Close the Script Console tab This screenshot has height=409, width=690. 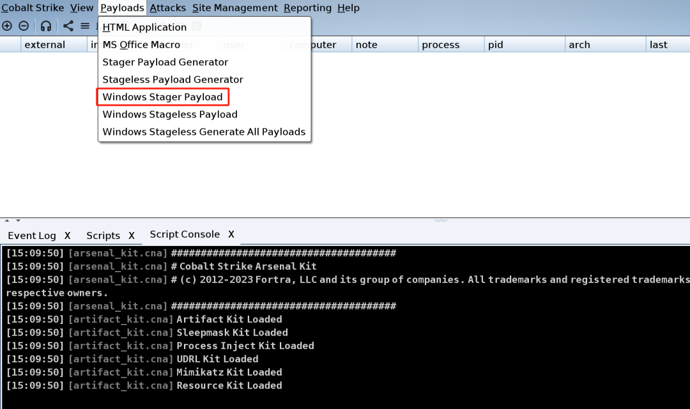(x=231, y=235)
